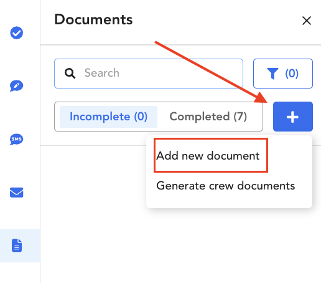Screen dimensions: 321x283
Task: Click the highlighted documents sidebar row
Action: coord(20,246)
